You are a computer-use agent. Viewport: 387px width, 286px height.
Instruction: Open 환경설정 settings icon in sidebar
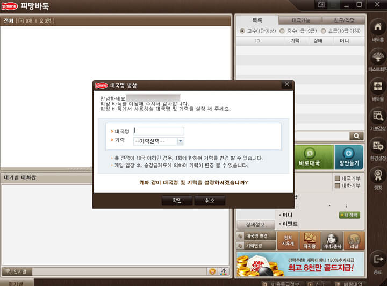click(378, 146)
